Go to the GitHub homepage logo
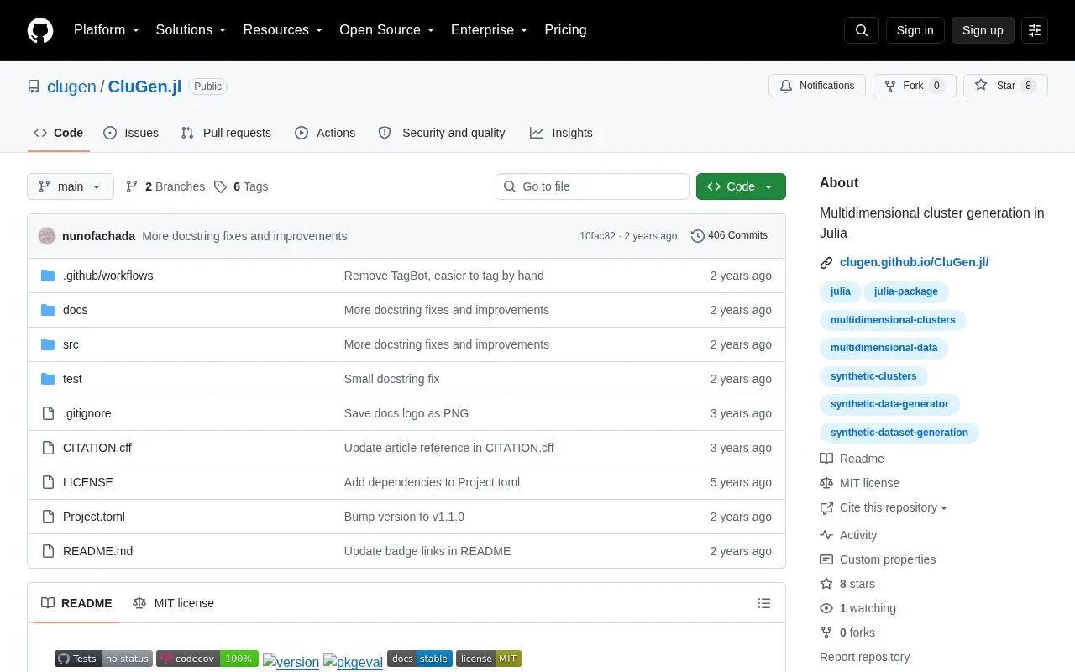 click(x=40, y=30)
